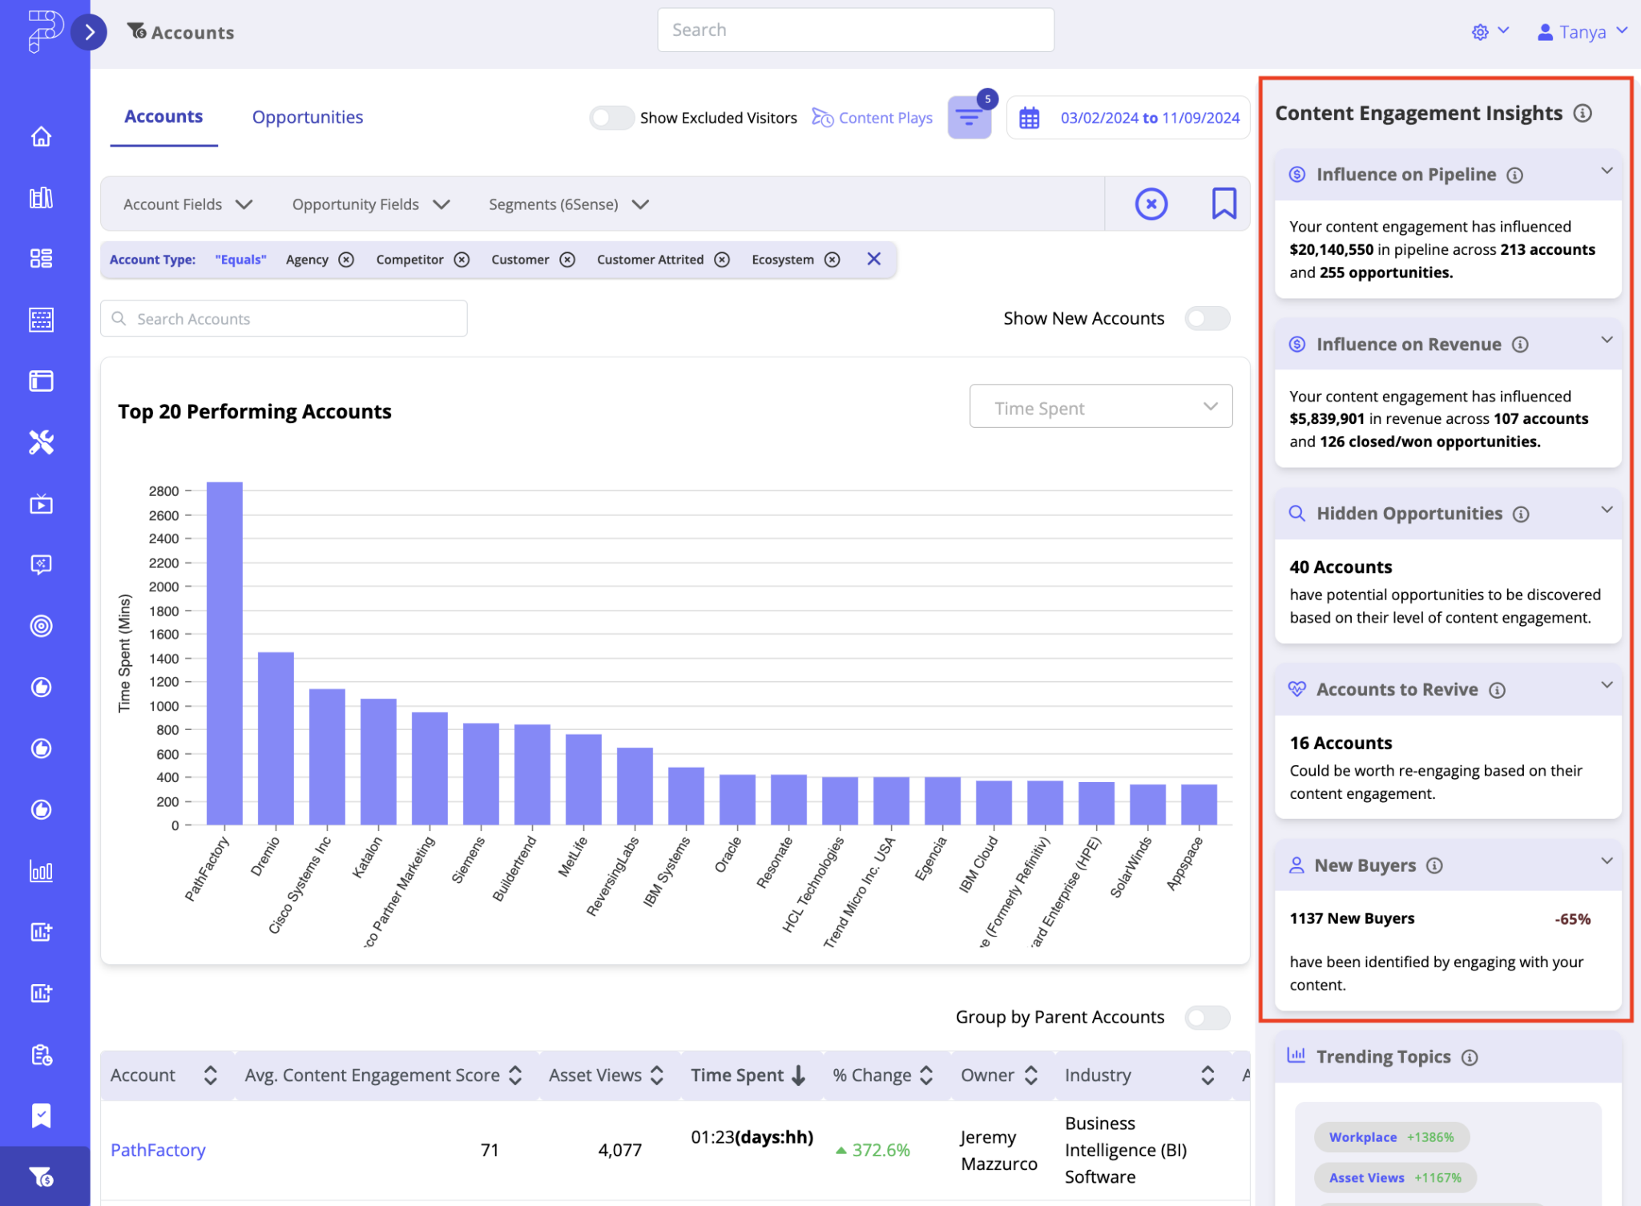Click info icon beside Content Engagement Insights
The height and width of the screenshot is (1206, 1641).
coord(1583,113)
